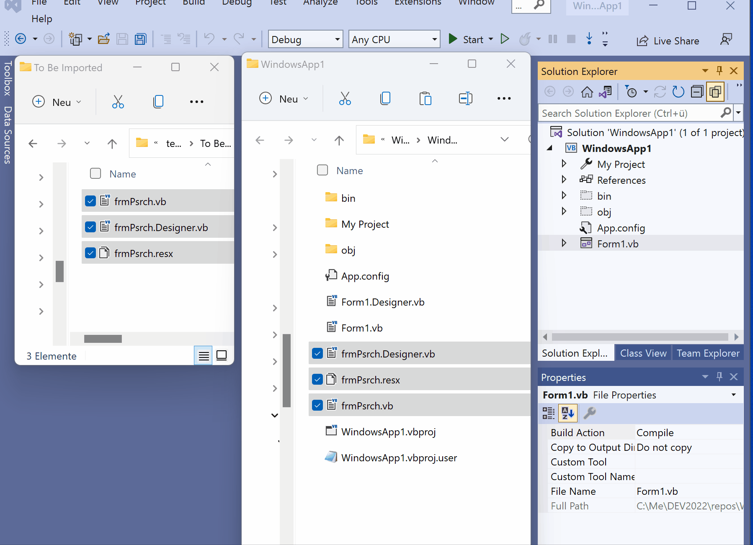Expand the References node

tap(564, 180)
